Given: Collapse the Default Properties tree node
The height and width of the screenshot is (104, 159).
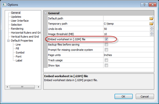Looking at the screenshot, I should 9,41.
